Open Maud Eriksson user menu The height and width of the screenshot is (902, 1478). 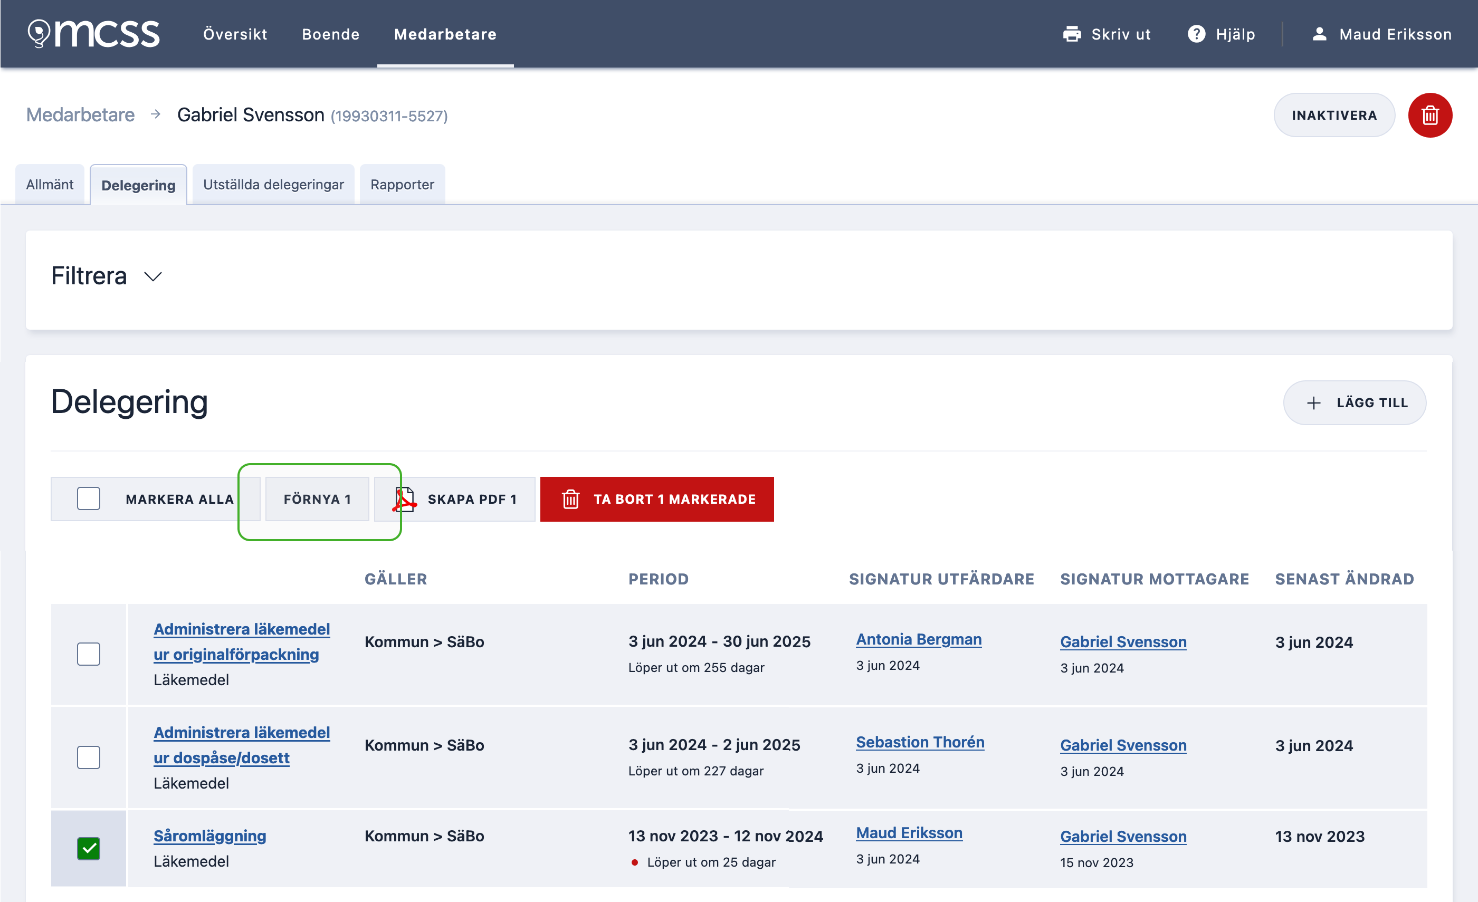[x=1381, y=34]
